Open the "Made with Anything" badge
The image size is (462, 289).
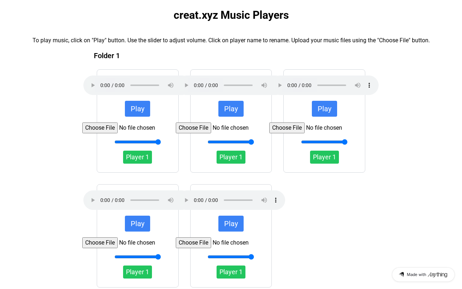tap(423, 275)
